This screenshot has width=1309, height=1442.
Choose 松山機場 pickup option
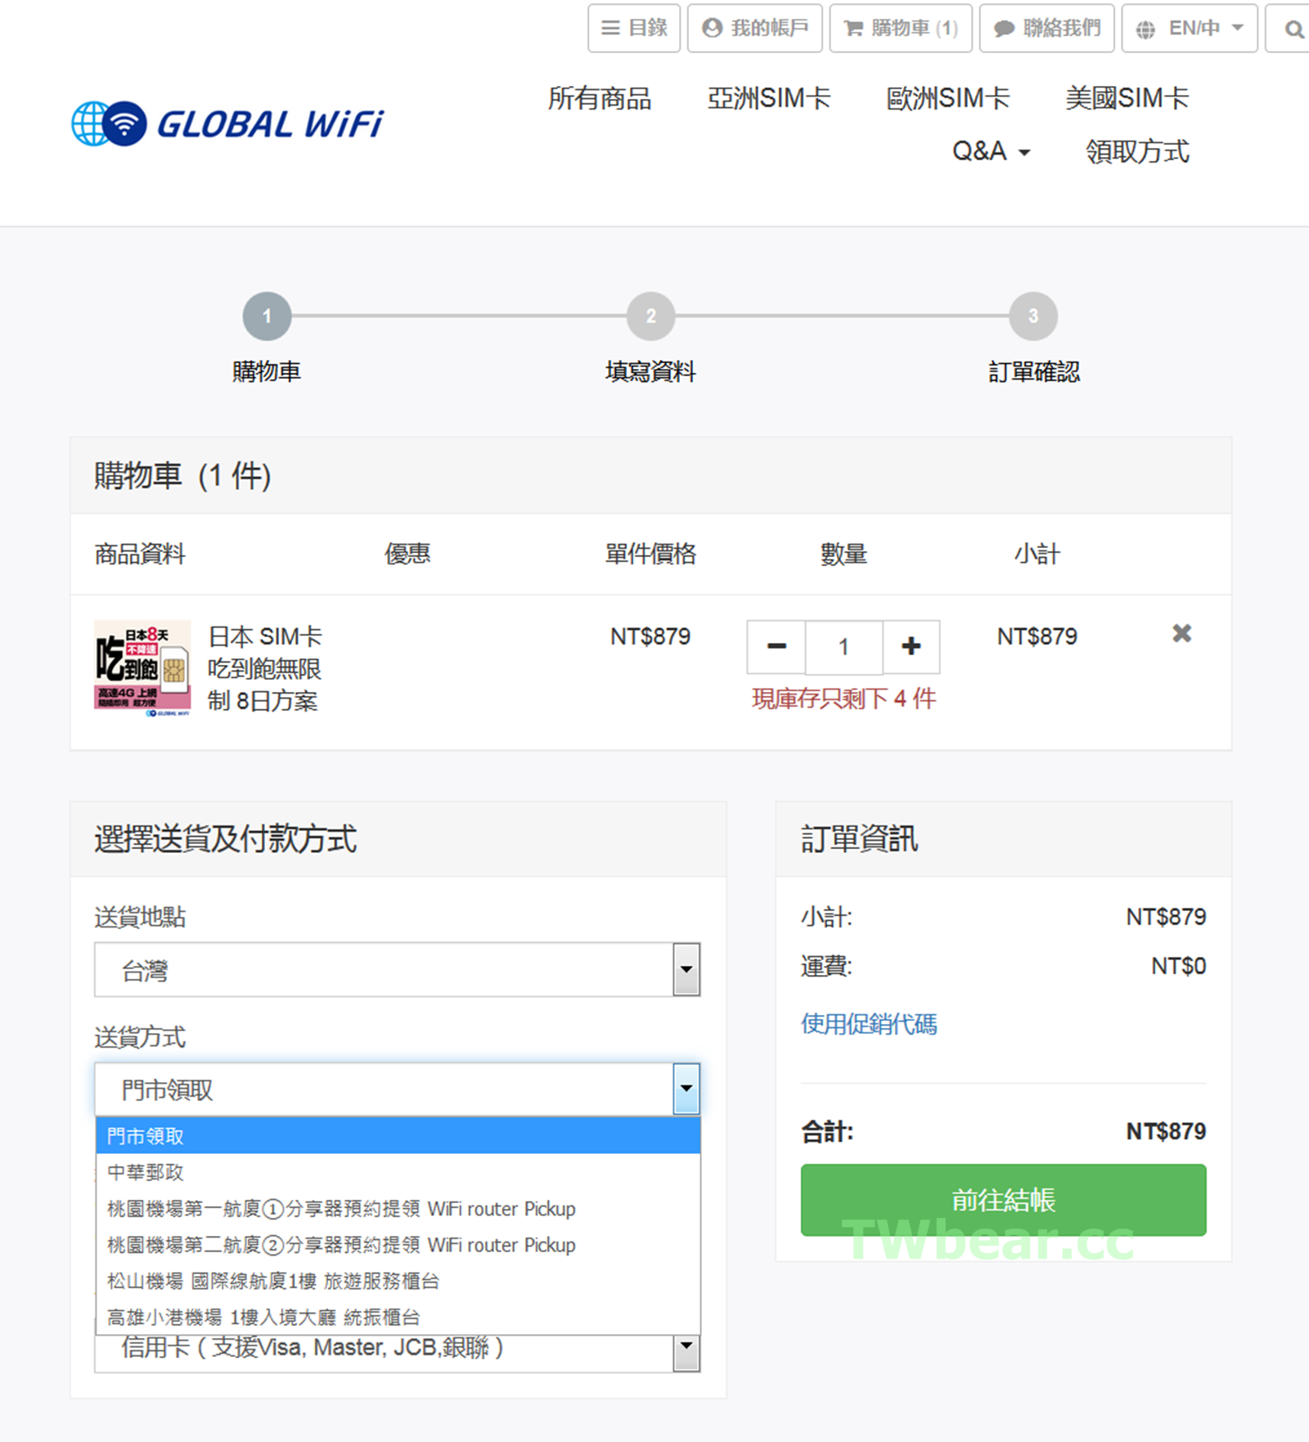coord(273,1281)
